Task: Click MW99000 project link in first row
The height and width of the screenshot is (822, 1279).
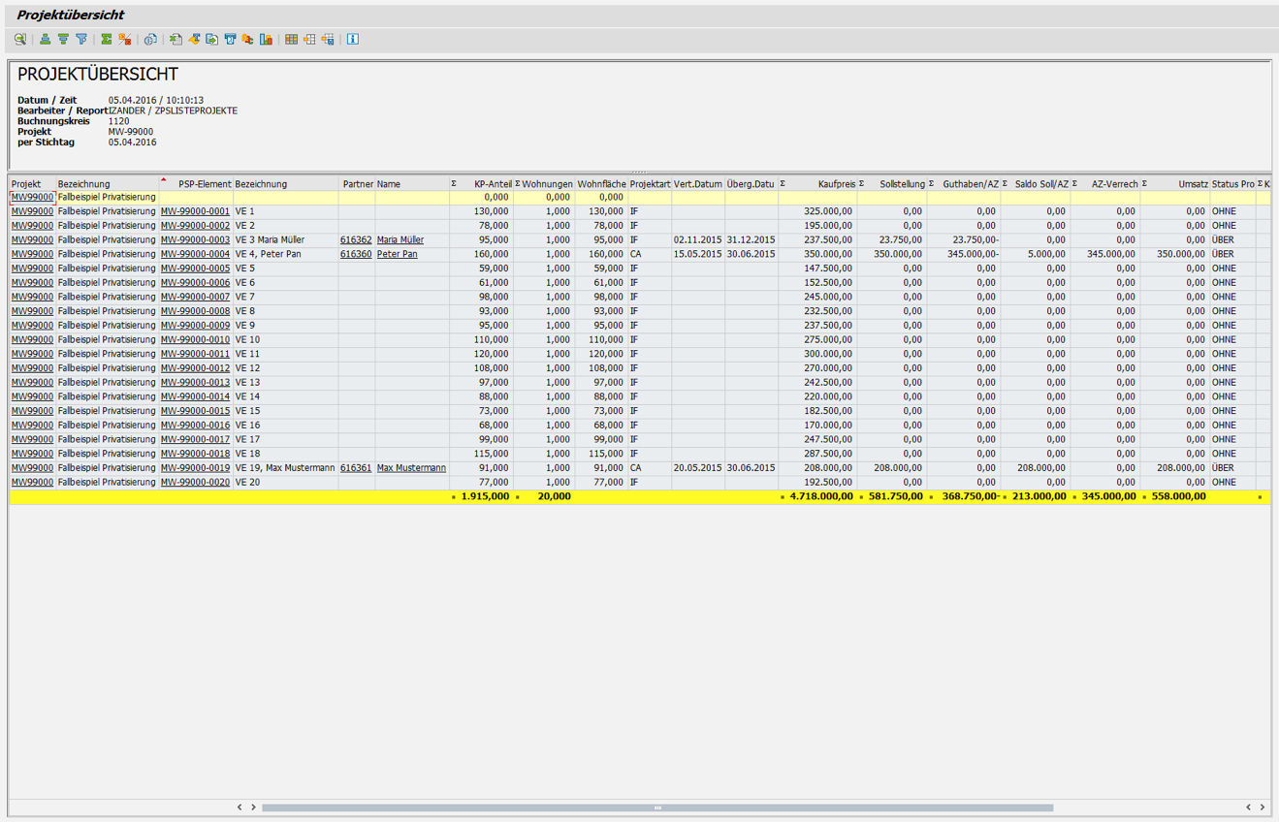Action: coord(32,197)
